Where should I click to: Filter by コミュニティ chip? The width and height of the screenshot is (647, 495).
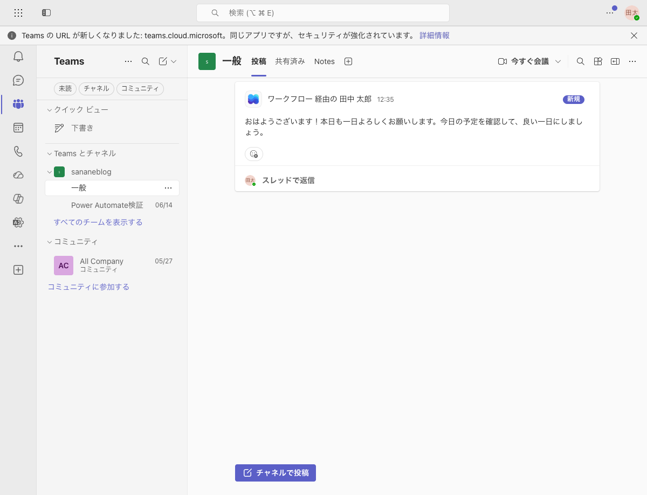pyautogui.click(x=140, y=89)
